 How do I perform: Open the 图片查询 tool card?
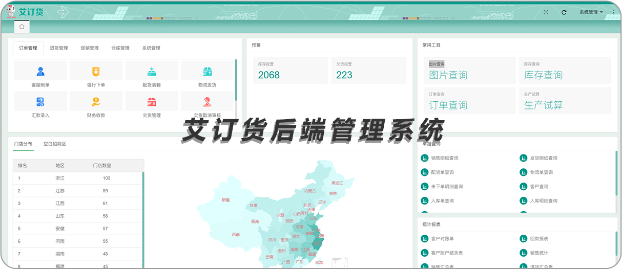pyautogui.click(x=470, y=71)
